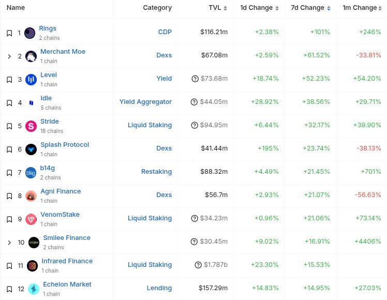The height and width of the screenshot is (300, 387).
Task: Expand the Smilee Finance row
Action: [x=9, y=243]
